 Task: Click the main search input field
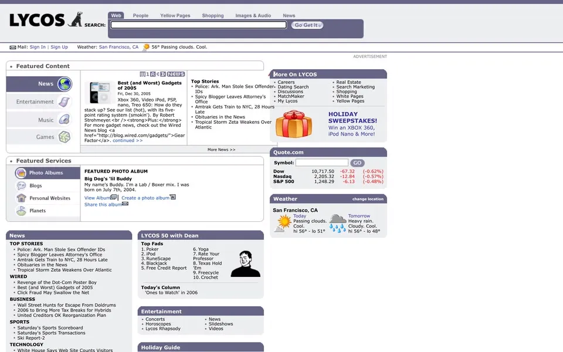tap(199, 25)
